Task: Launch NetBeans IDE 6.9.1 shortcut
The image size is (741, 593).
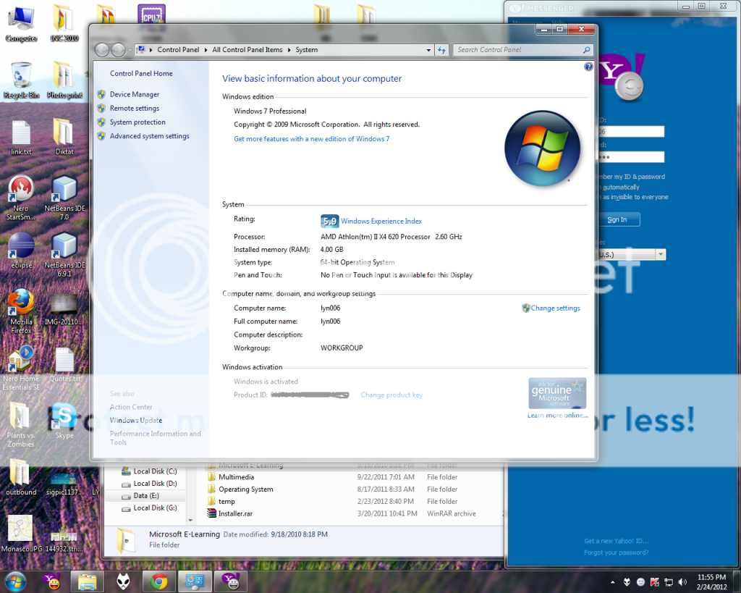Action: (x=64, y=255)
